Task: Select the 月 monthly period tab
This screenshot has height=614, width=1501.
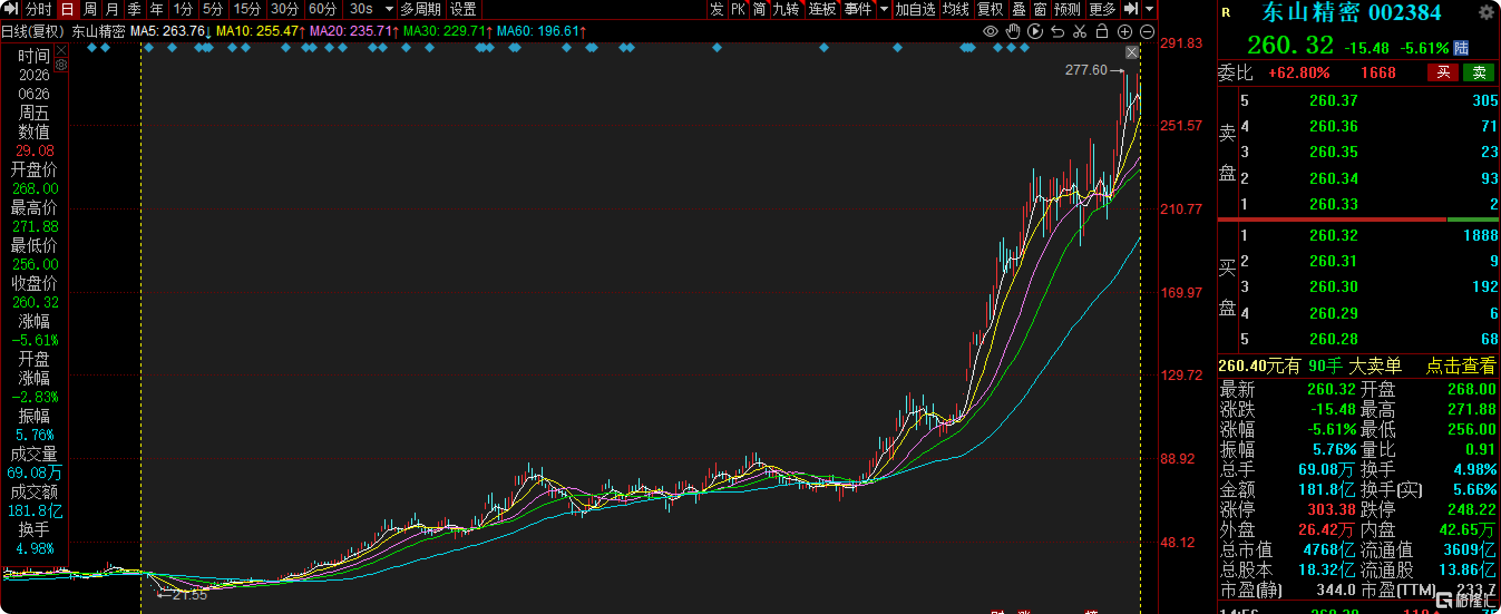Action: click(x=112, y=9)
